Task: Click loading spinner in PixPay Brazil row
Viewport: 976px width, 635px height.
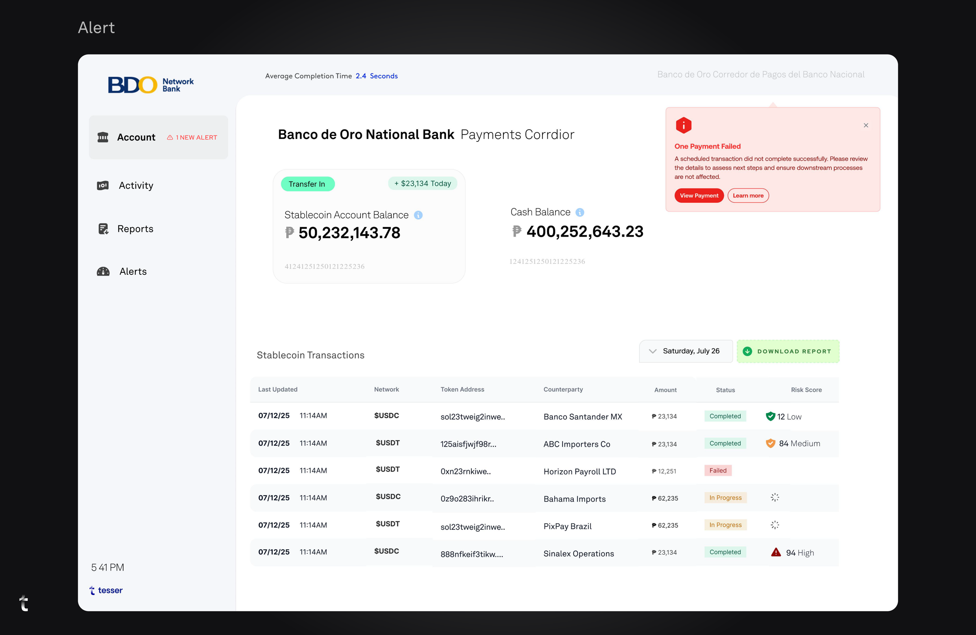Action: click(775, 525)
